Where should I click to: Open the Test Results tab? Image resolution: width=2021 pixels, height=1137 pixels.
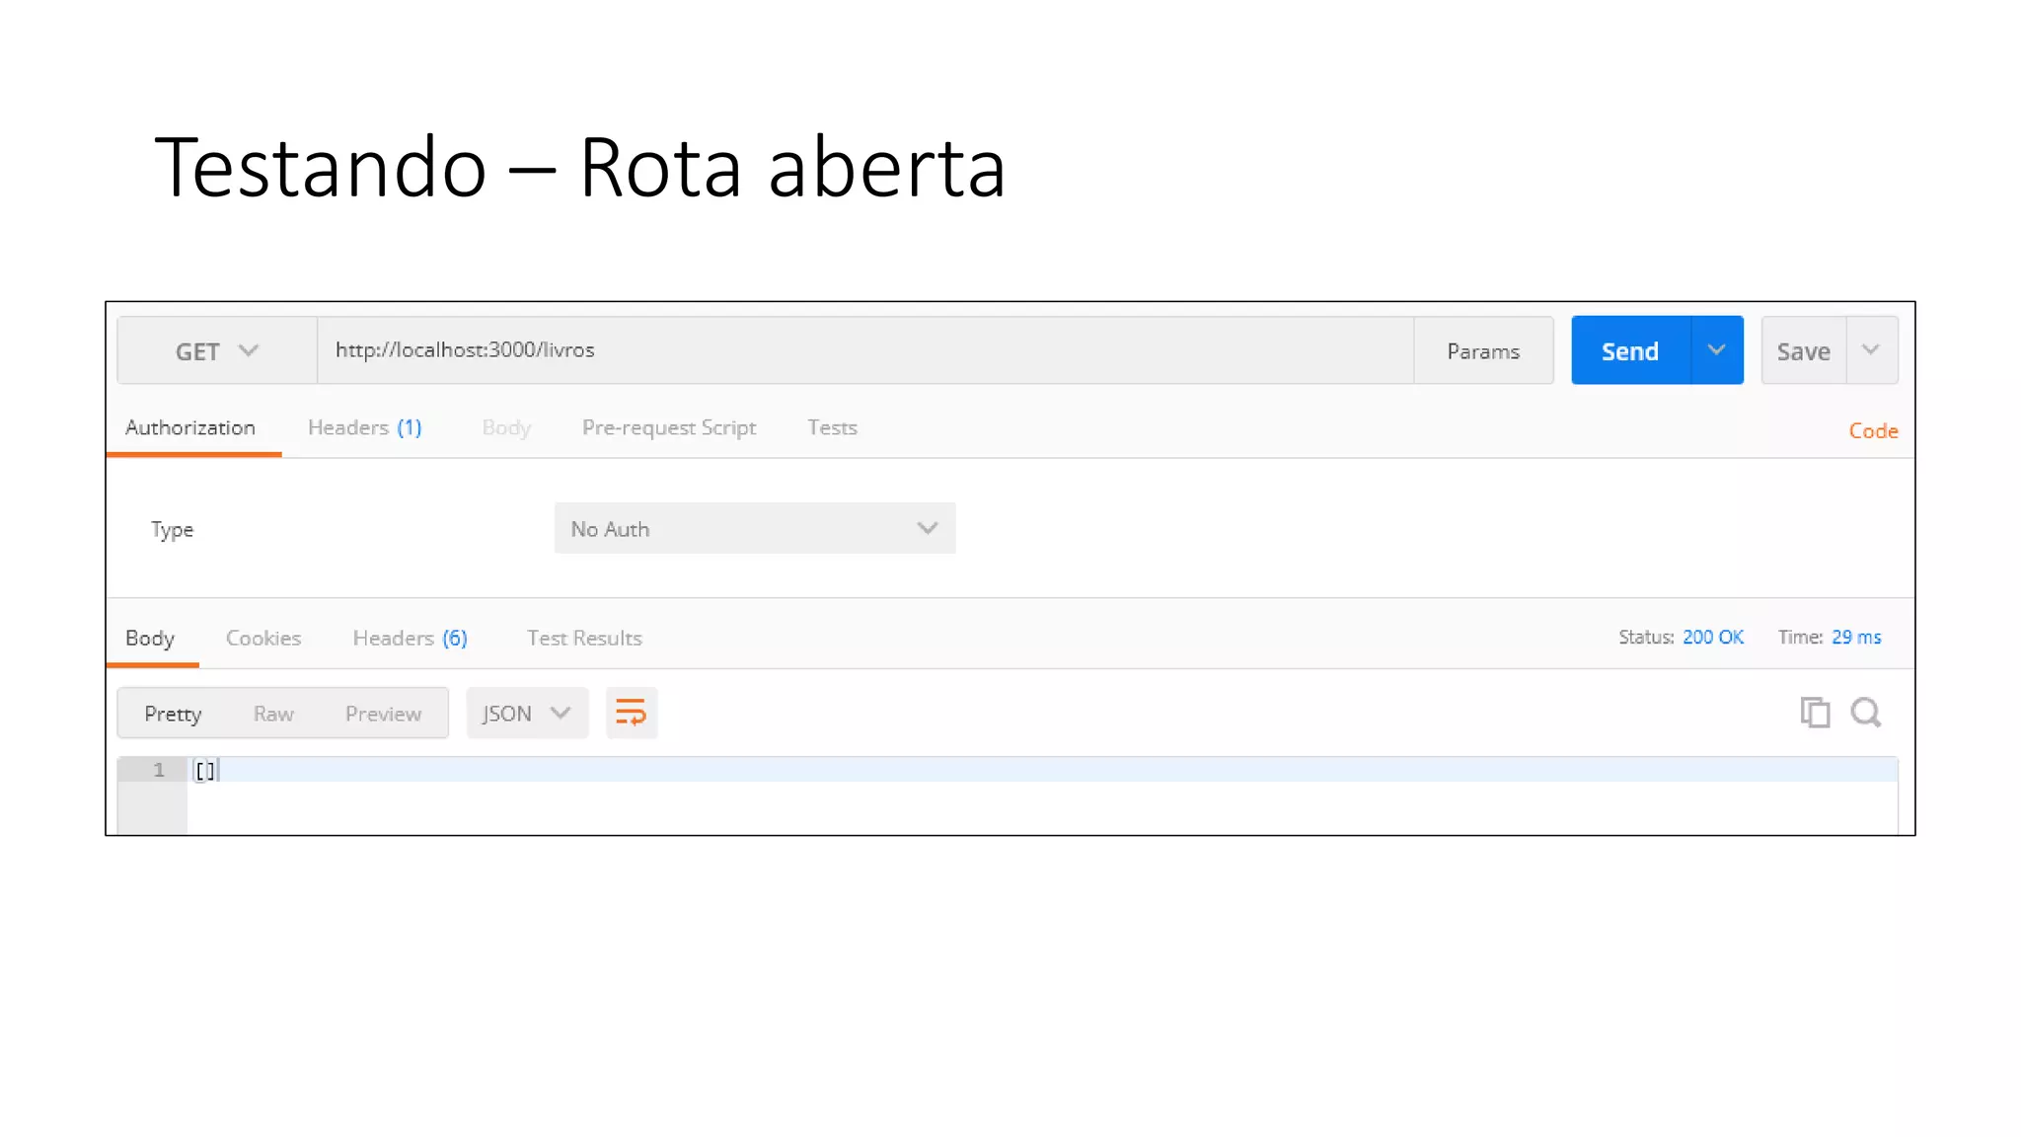[584, 638]
